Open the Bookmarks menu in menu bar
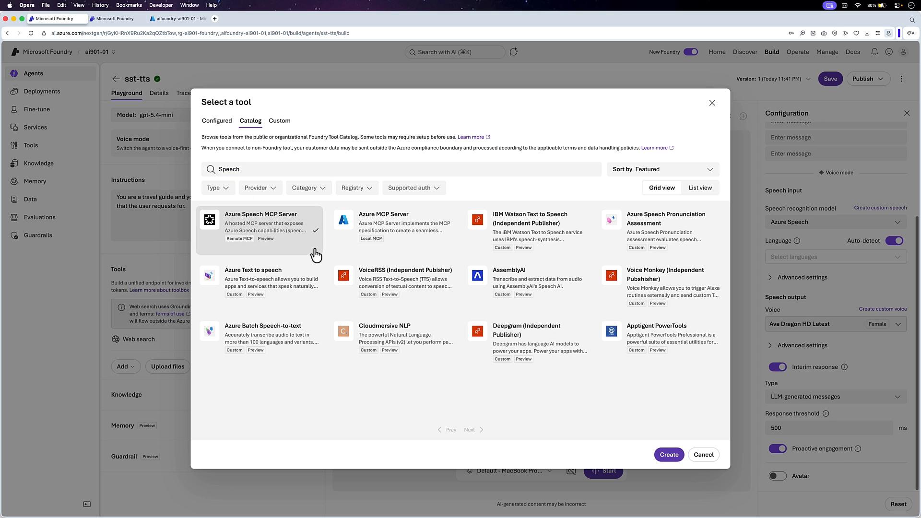Image resolution: width=921 pixels, height=518 pixels. pyautogui.click(x=129, y=5)
